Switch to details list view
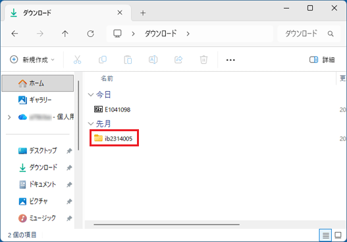 click(x=325, y=235)
